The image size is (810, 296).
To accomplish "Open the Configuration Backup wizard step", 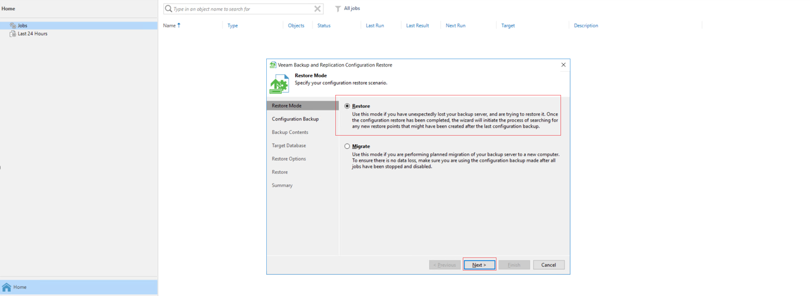I will pyautogui.click(x=295, y=119).
